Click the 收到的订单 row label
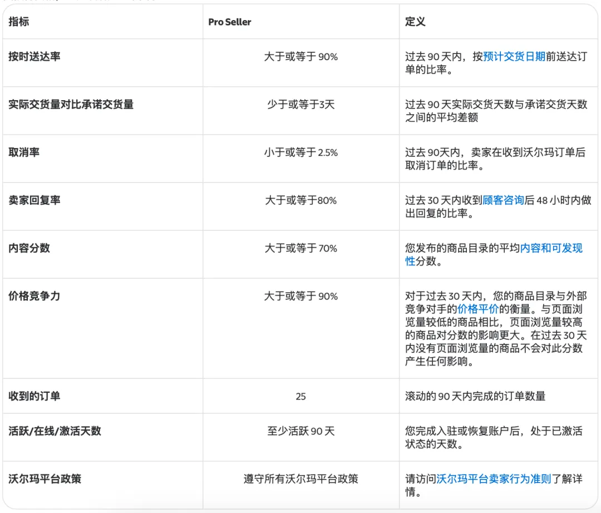The height and width of the screenshot is (513, 601). [x=35, y=396]
